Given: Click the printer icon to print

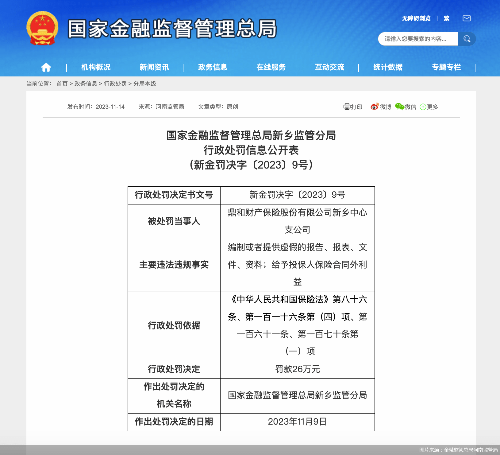Looking at the screenshot, I should pyautogui.click(x=347, y=107).
